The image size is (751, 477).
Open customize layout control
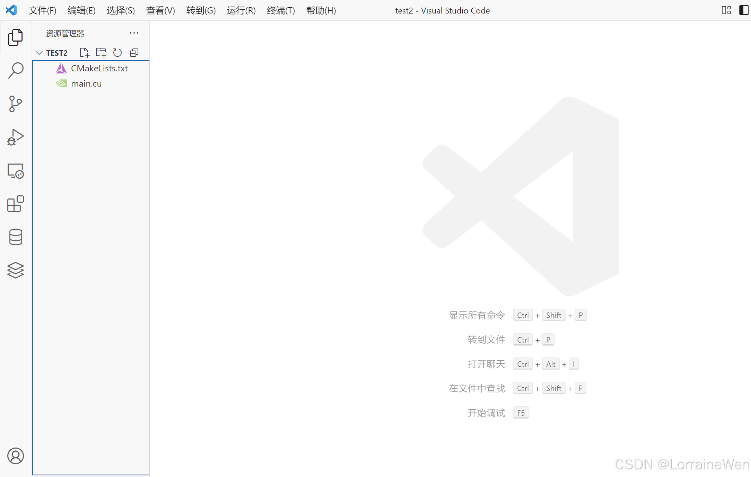pos(726,10)
